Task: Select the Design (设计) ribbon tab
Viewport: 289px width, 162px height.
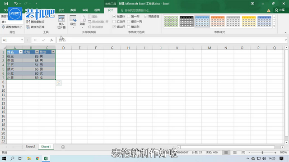Action: pos(110,10)
